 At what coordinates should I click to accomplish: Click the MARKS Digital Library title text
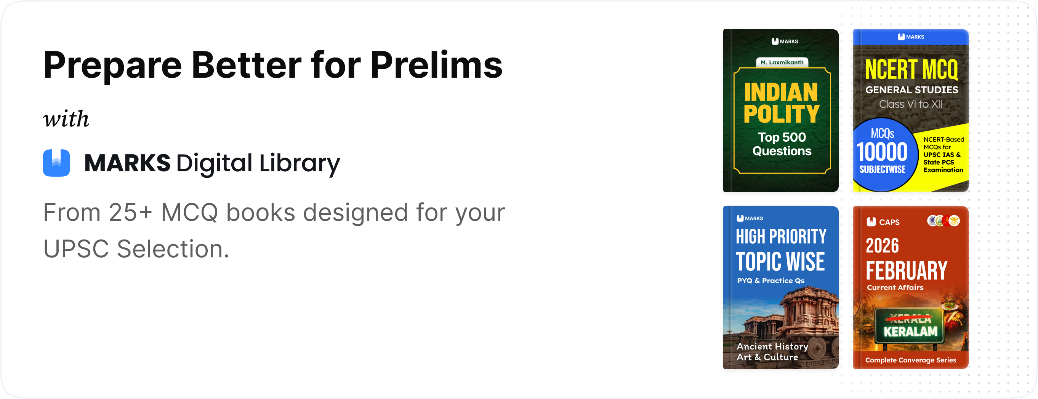212,163
